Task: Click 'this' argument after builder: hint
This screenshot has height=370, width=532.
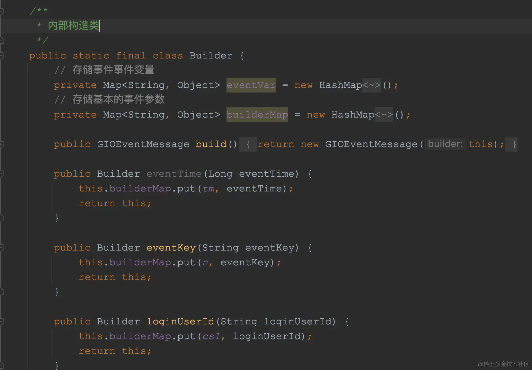Action: point(481,144)
